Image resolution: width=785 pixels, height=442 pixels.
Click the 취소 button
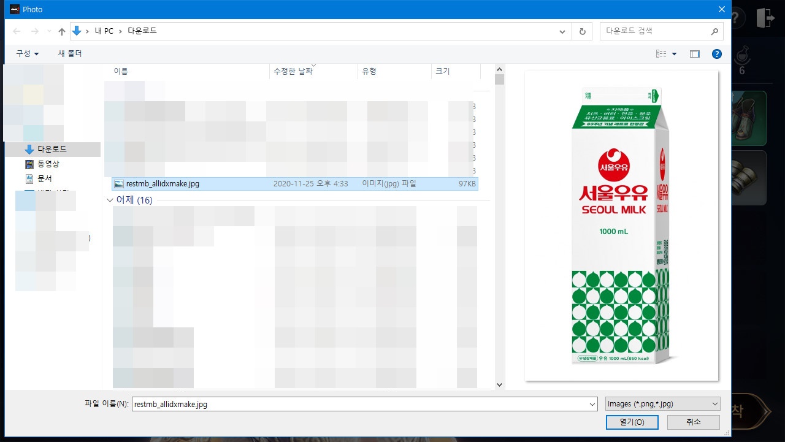[693, 422]
